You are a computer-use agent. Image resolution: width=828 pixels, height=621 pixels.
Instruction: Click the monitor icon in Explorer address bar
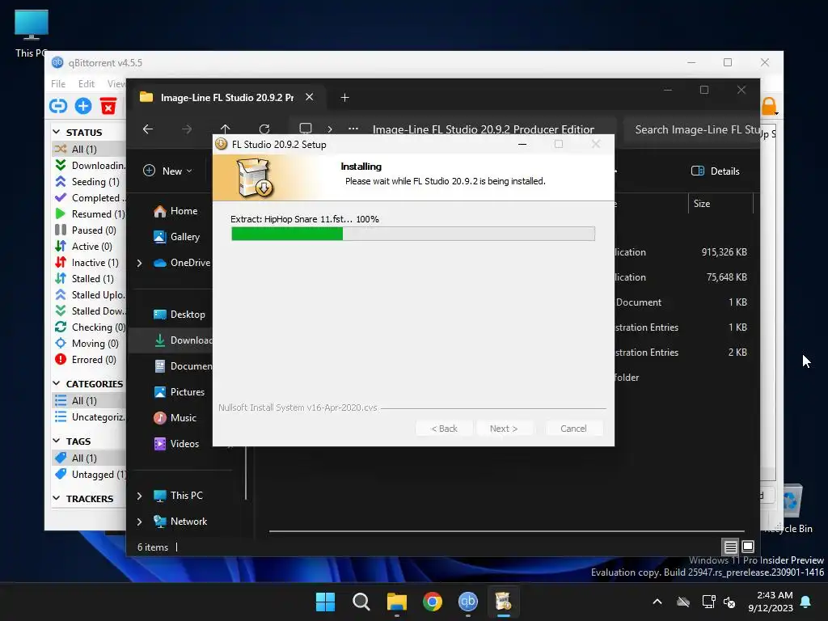[x=306, y=129]
